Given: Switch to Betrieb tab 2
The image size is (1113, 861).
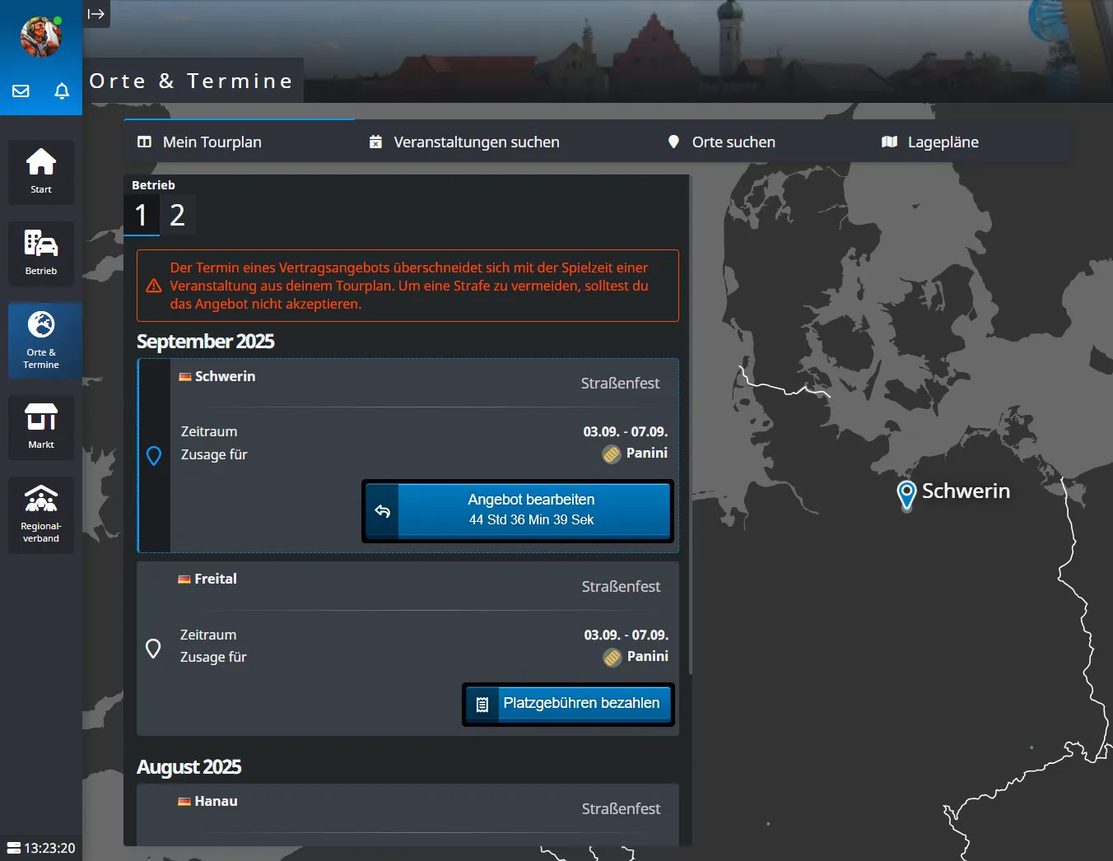Looking at the screenshot, I should coord(177,216).
